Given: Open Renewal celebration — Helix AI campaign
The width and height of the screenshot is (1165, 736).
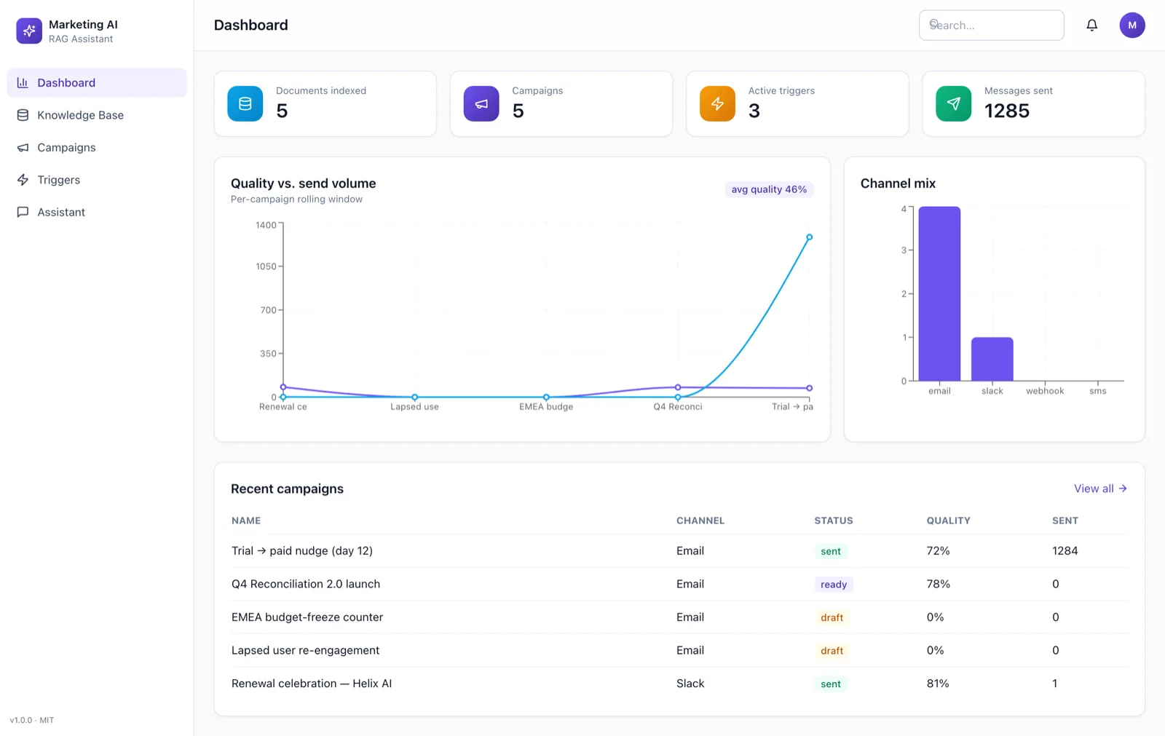Looking at the screenshot, I should tap(312, 684).
